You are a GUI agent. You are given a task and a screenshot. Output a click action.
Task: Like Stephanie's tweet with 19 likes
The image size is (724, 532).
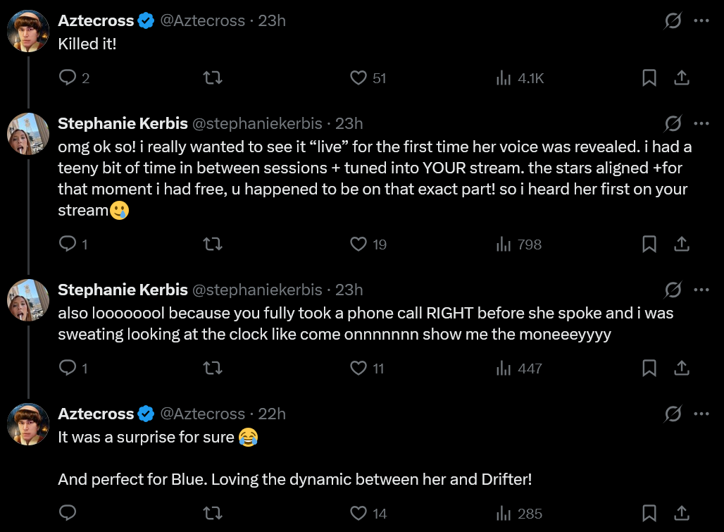[x=358, y=245]
